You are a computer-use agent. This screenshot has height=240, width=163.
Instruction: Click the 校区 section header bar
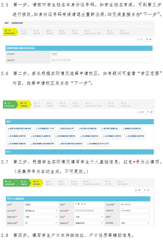click(80, 121)
